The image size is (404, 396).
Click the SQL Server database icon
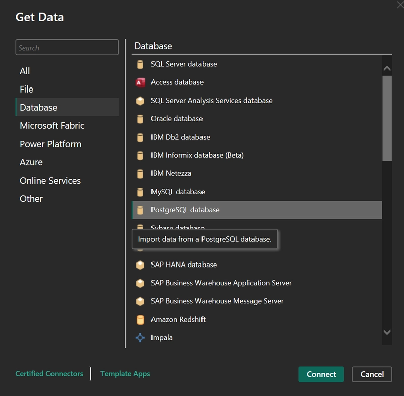pos(140,64)
